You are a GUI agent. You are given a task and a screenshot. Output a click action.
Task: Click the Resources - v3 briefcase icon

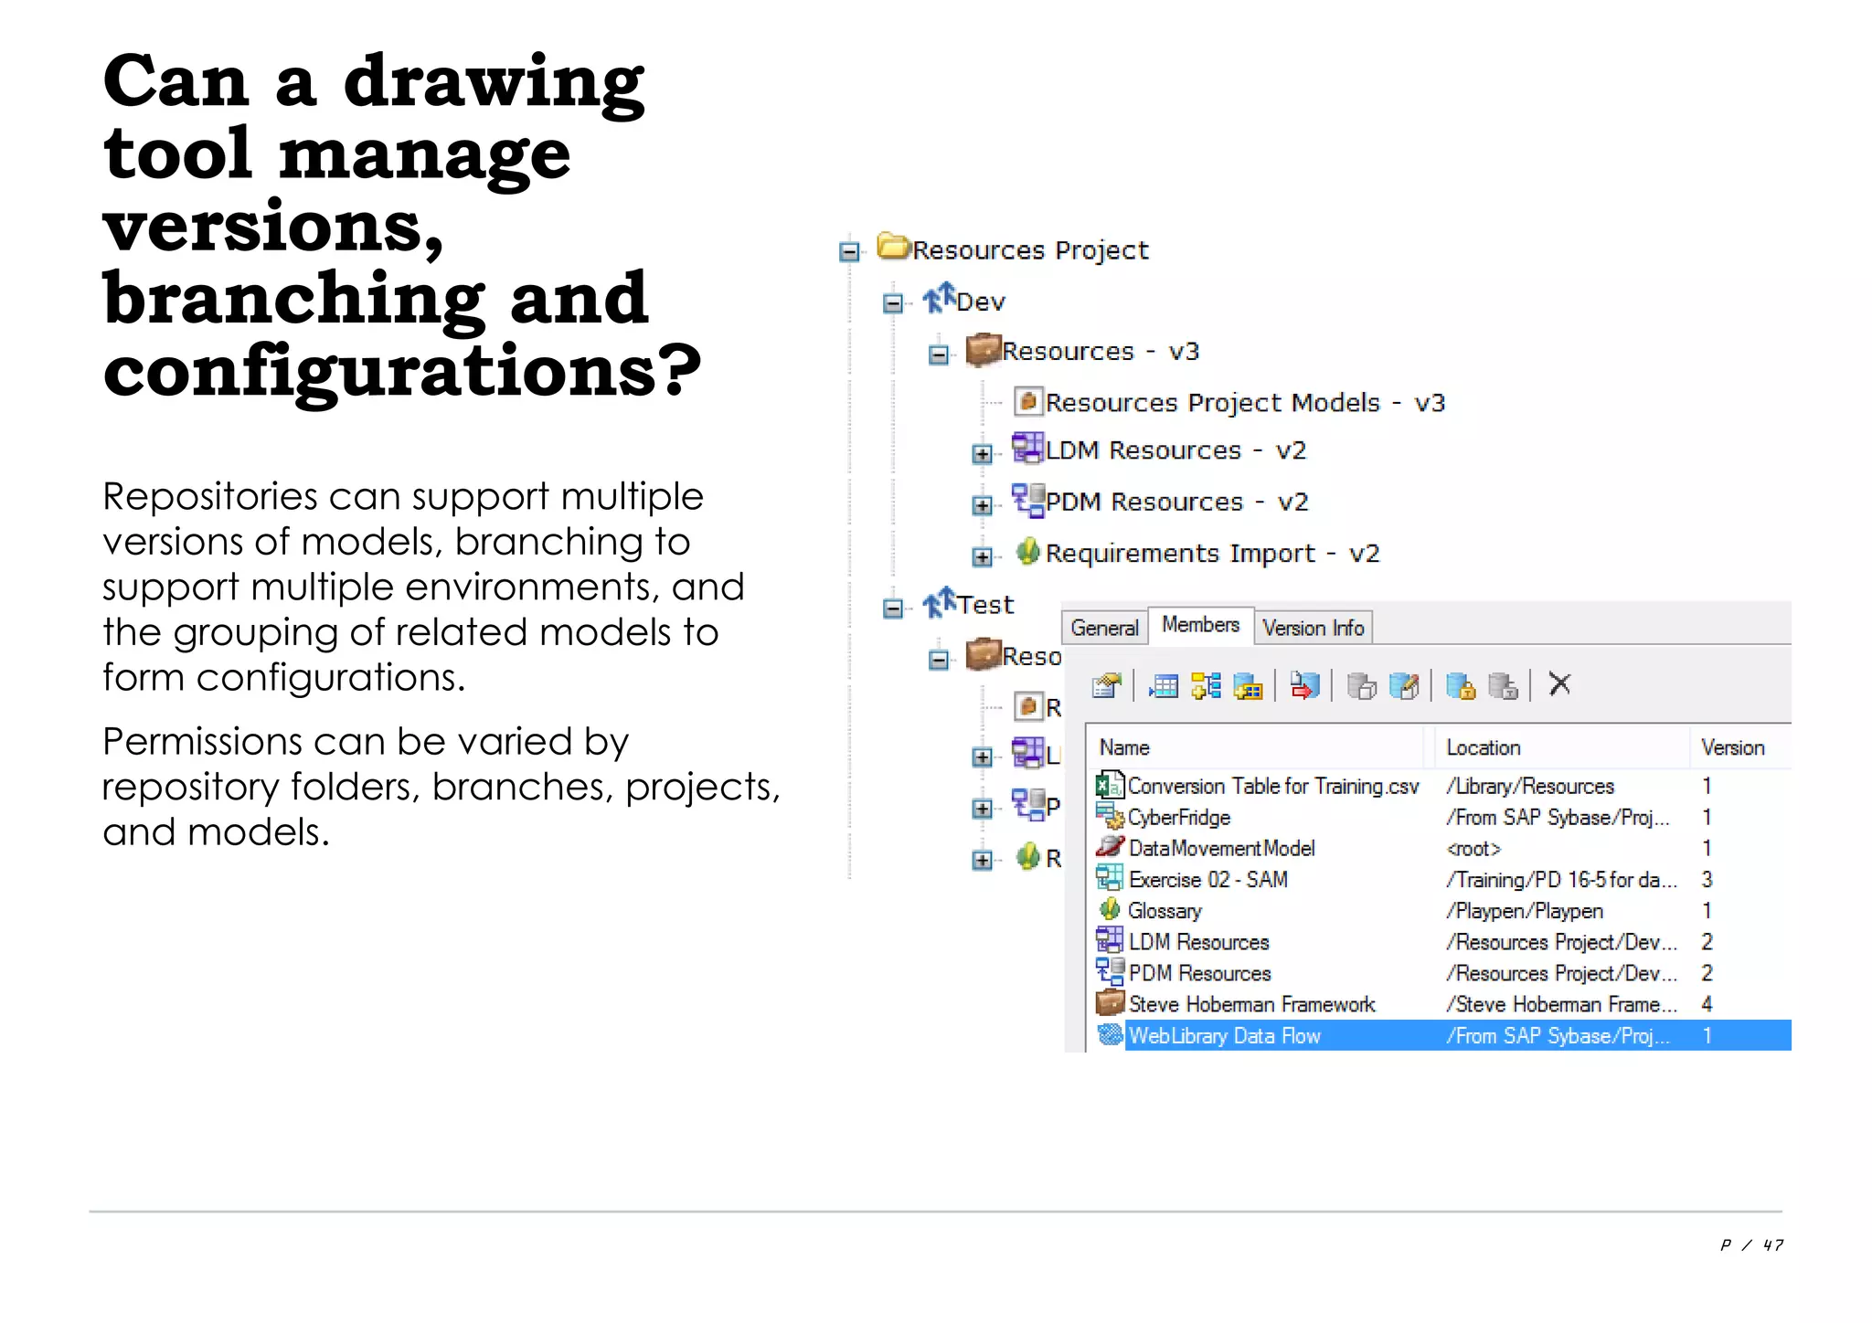[984, 349]
